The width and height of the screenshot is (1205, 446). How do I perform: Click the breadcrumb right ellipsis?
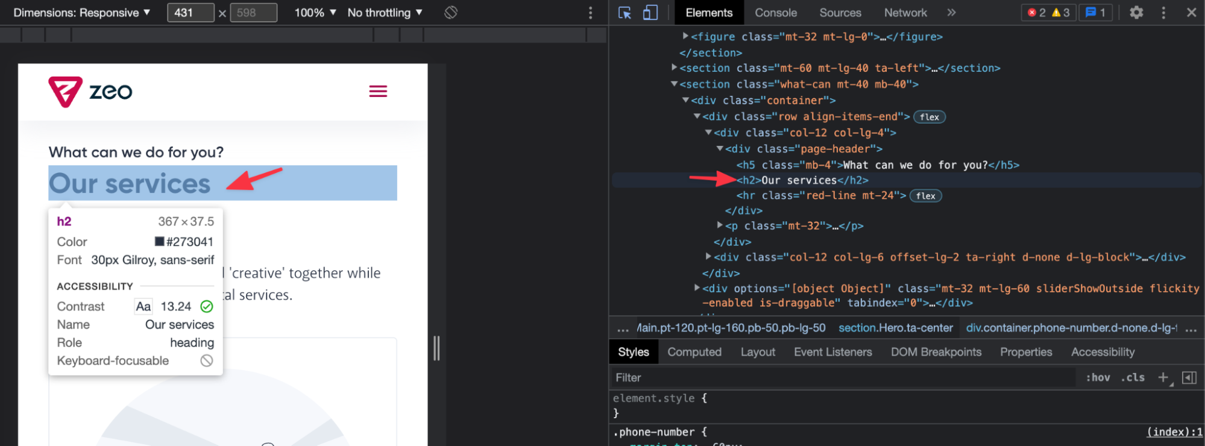tap(1191, 328)
